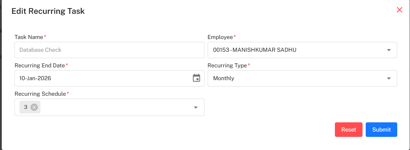Open the calendar date picker icon

coord(196,78)
